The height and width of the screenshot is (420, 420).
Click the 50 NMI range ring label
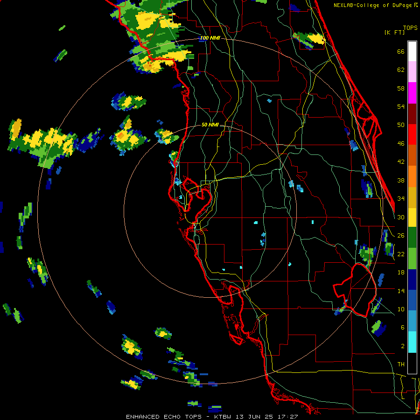[210, 125]
